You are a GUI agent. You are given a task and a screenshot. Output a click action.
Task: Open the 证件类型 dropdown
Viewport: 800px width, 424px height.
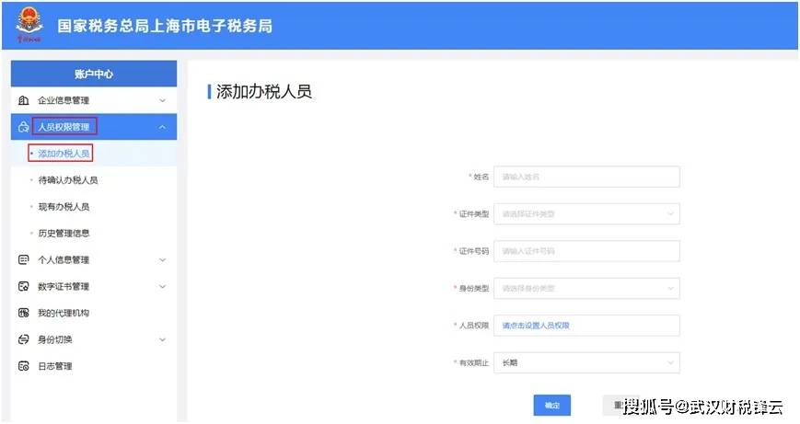(x=586, y=214)
